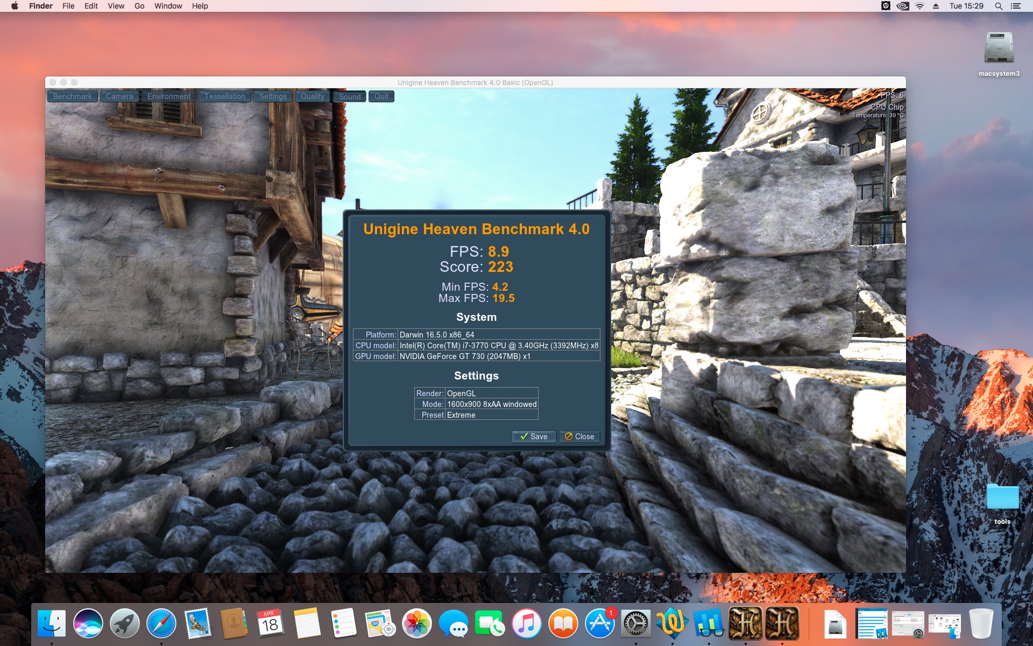Open the Settings panel button

click(x=273, y=96)
